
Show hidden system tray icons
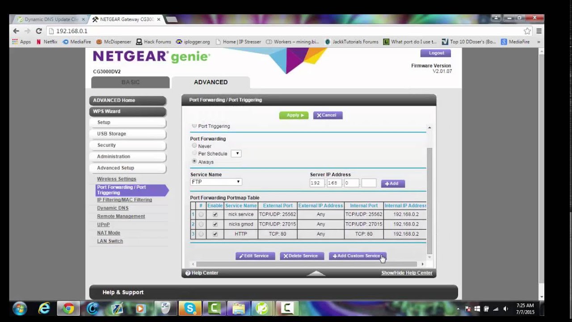click(458, 309)
